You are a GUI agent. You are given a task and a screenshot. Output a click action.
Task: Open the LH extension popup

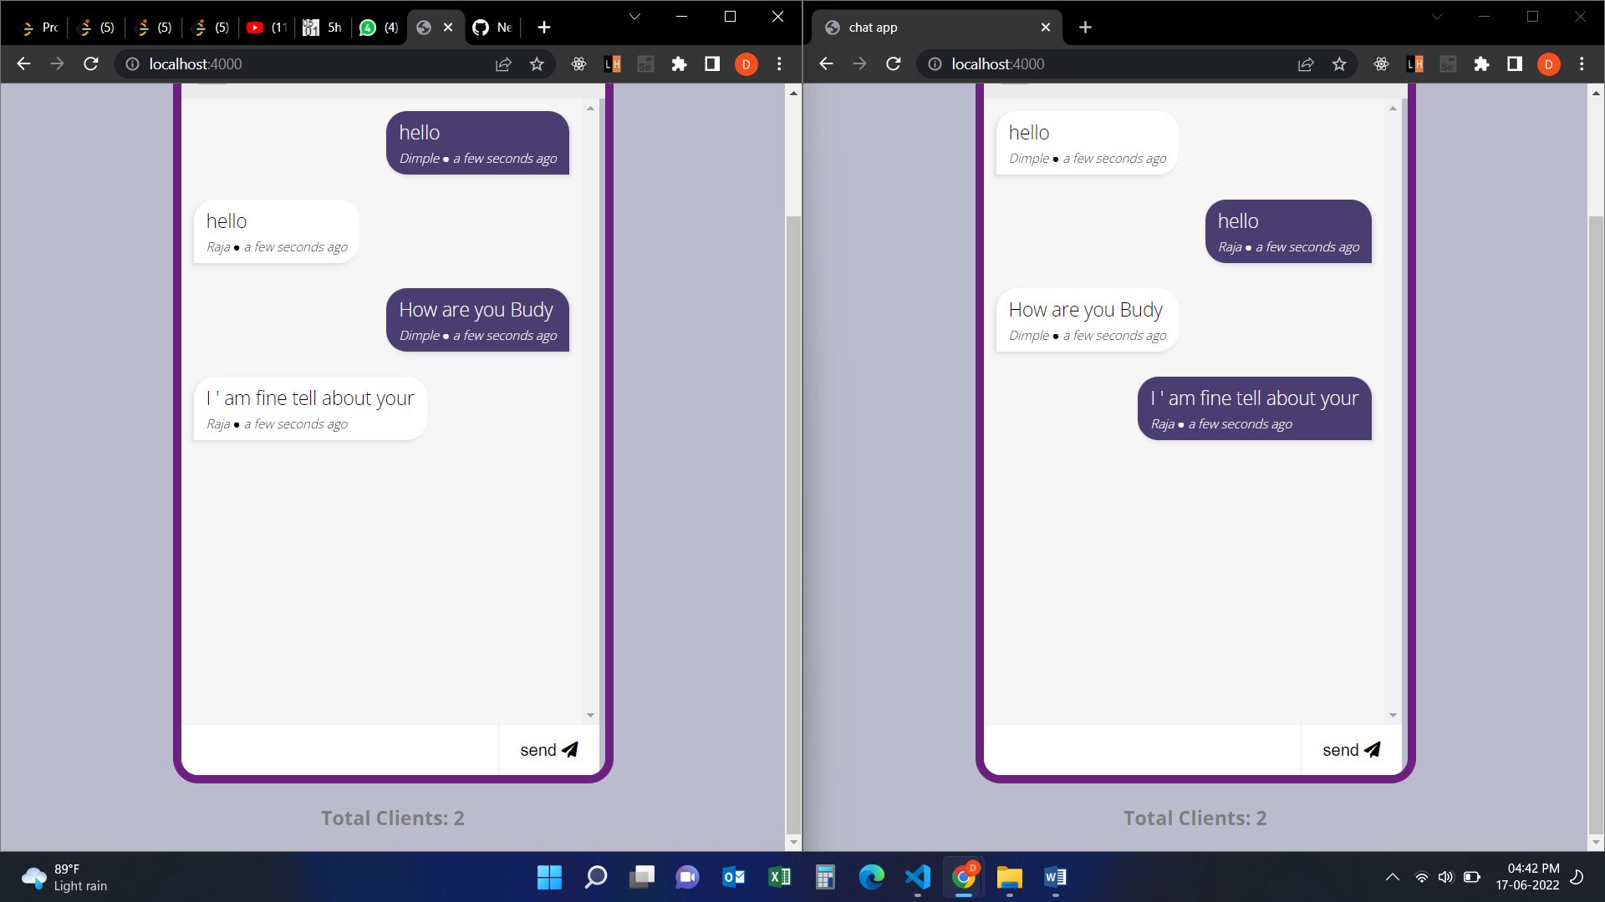[612, 63]
